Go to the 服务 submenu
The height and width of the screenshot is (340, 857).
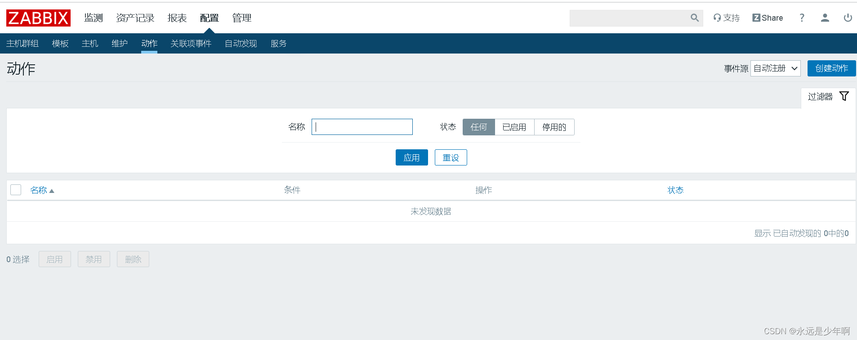tap(279, 44)
